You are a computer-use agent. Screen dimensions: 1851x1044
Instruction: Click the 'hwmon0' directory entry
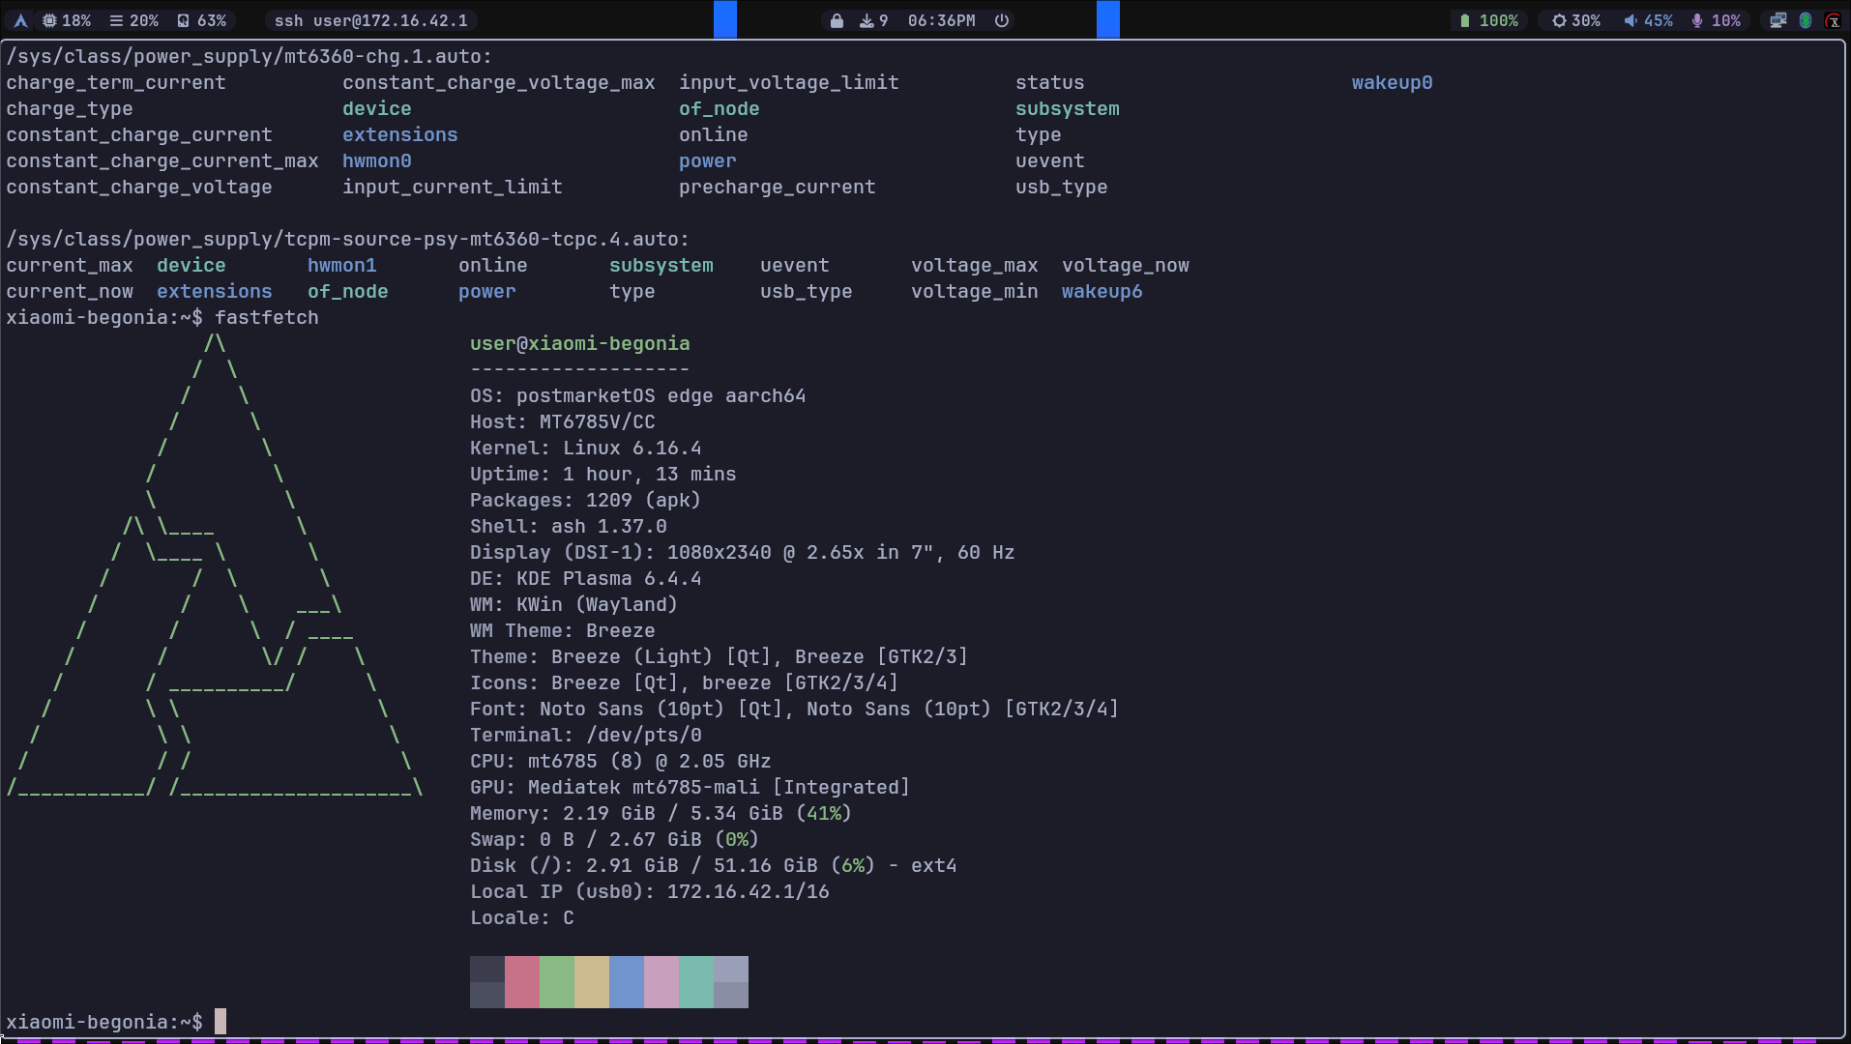[x=377, y=160]
